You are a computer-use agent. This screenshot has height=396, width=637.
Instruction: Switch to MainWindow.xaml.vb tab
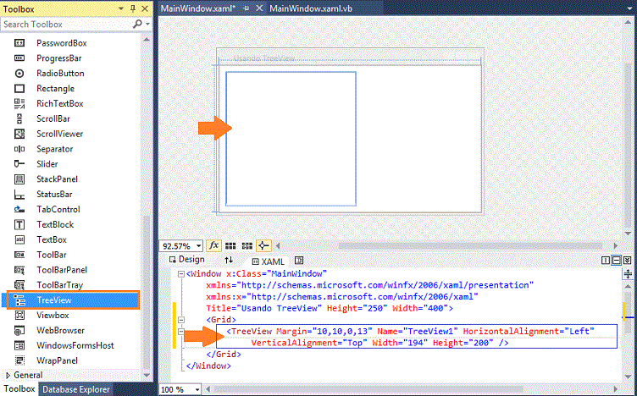(x=311, y=8)
